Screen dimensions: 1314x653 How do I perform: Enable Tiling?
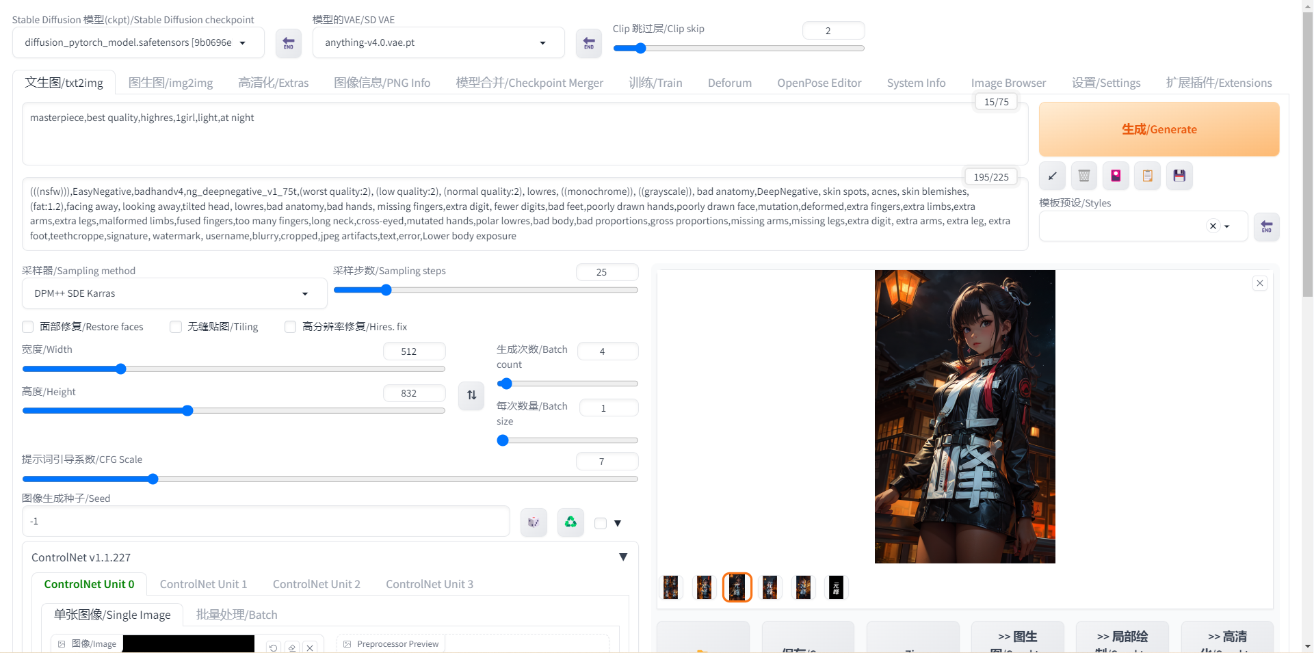click(176, 327)
